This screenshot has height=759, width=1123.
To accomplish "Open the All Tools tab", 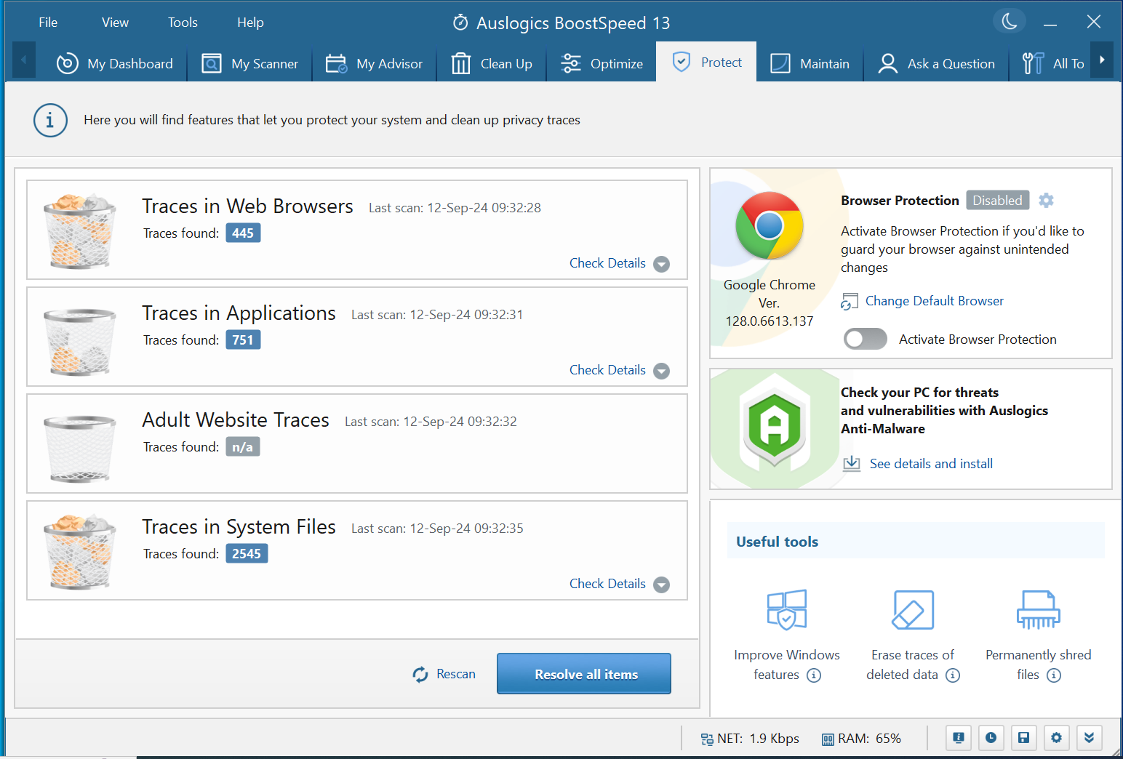I will 1052,63.
